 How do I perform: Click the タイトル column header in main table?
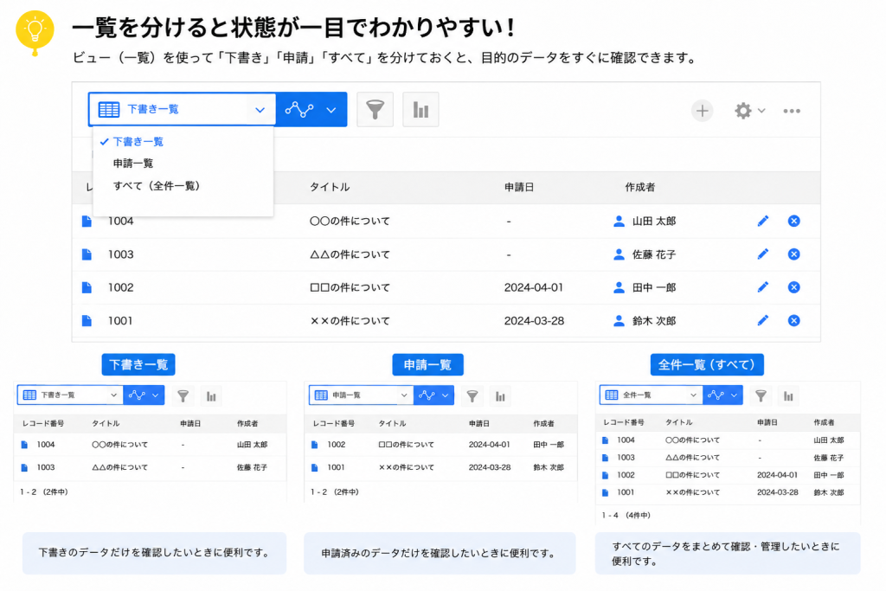tap(330, 187)
